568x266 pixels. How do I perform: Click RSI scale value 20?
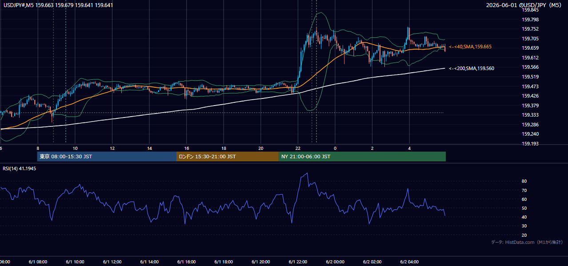[524, 235]
